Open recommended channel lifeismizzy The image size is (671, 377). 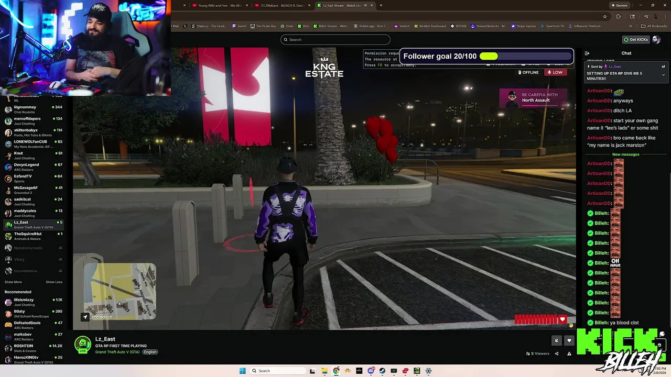tap(34, 302)
